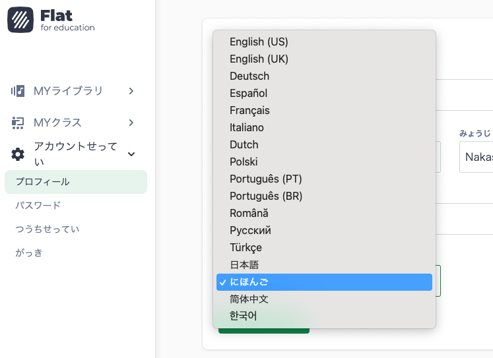The image size is (493, 358).
Task: Click the Flat for education logo
Action: [51, 19]
